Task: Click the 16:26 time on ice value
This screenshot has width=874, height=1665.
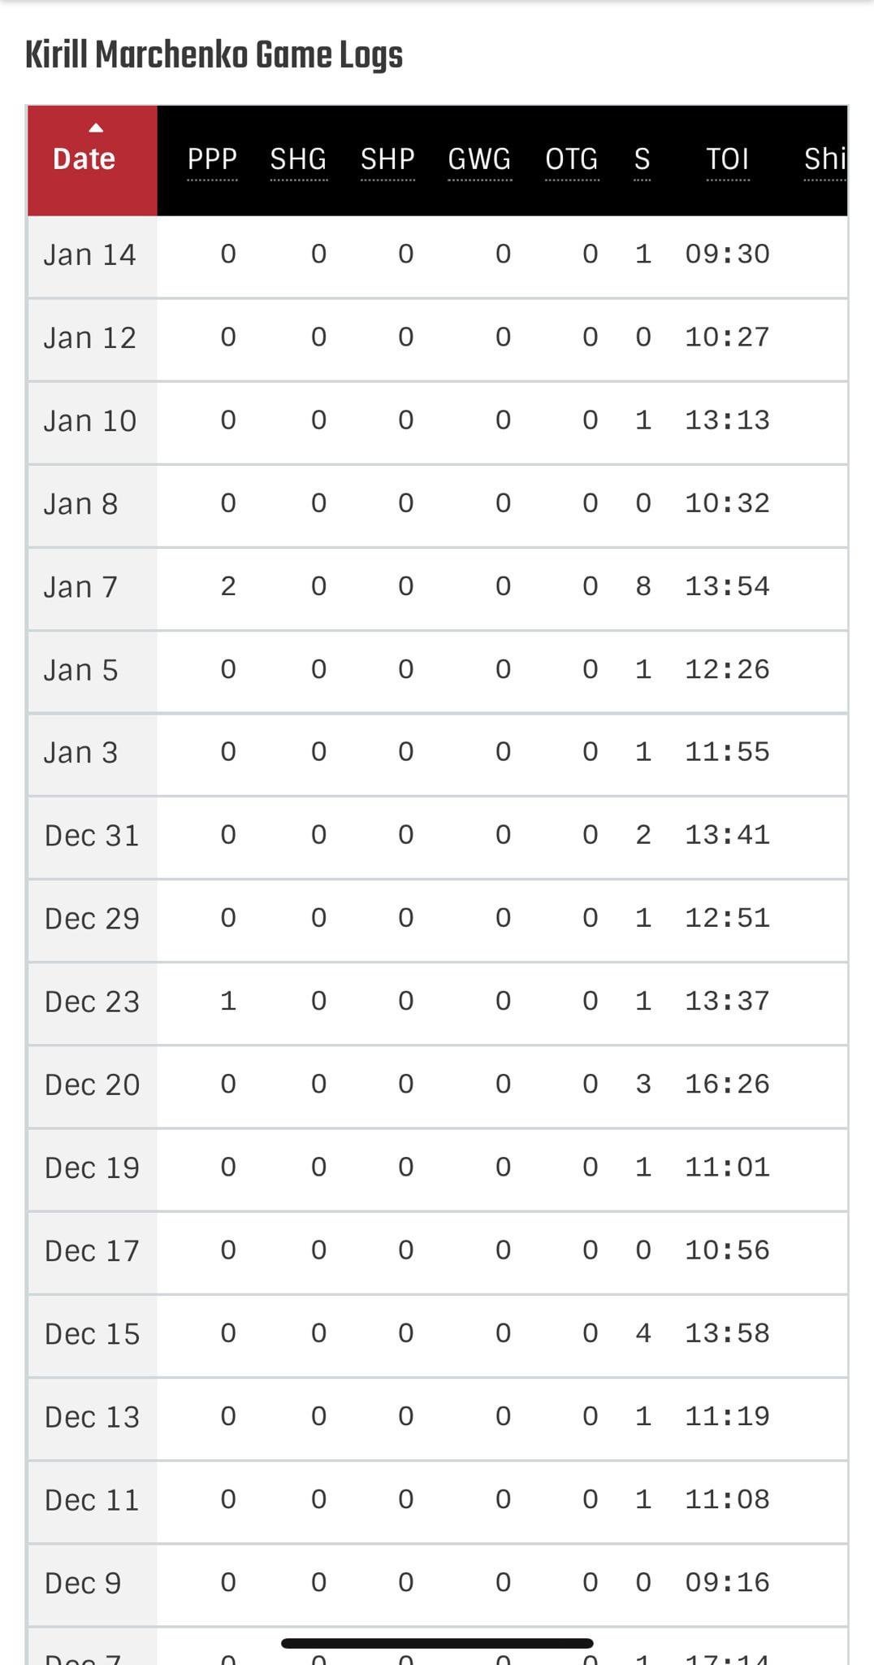Action: (x=727, y=1084)
